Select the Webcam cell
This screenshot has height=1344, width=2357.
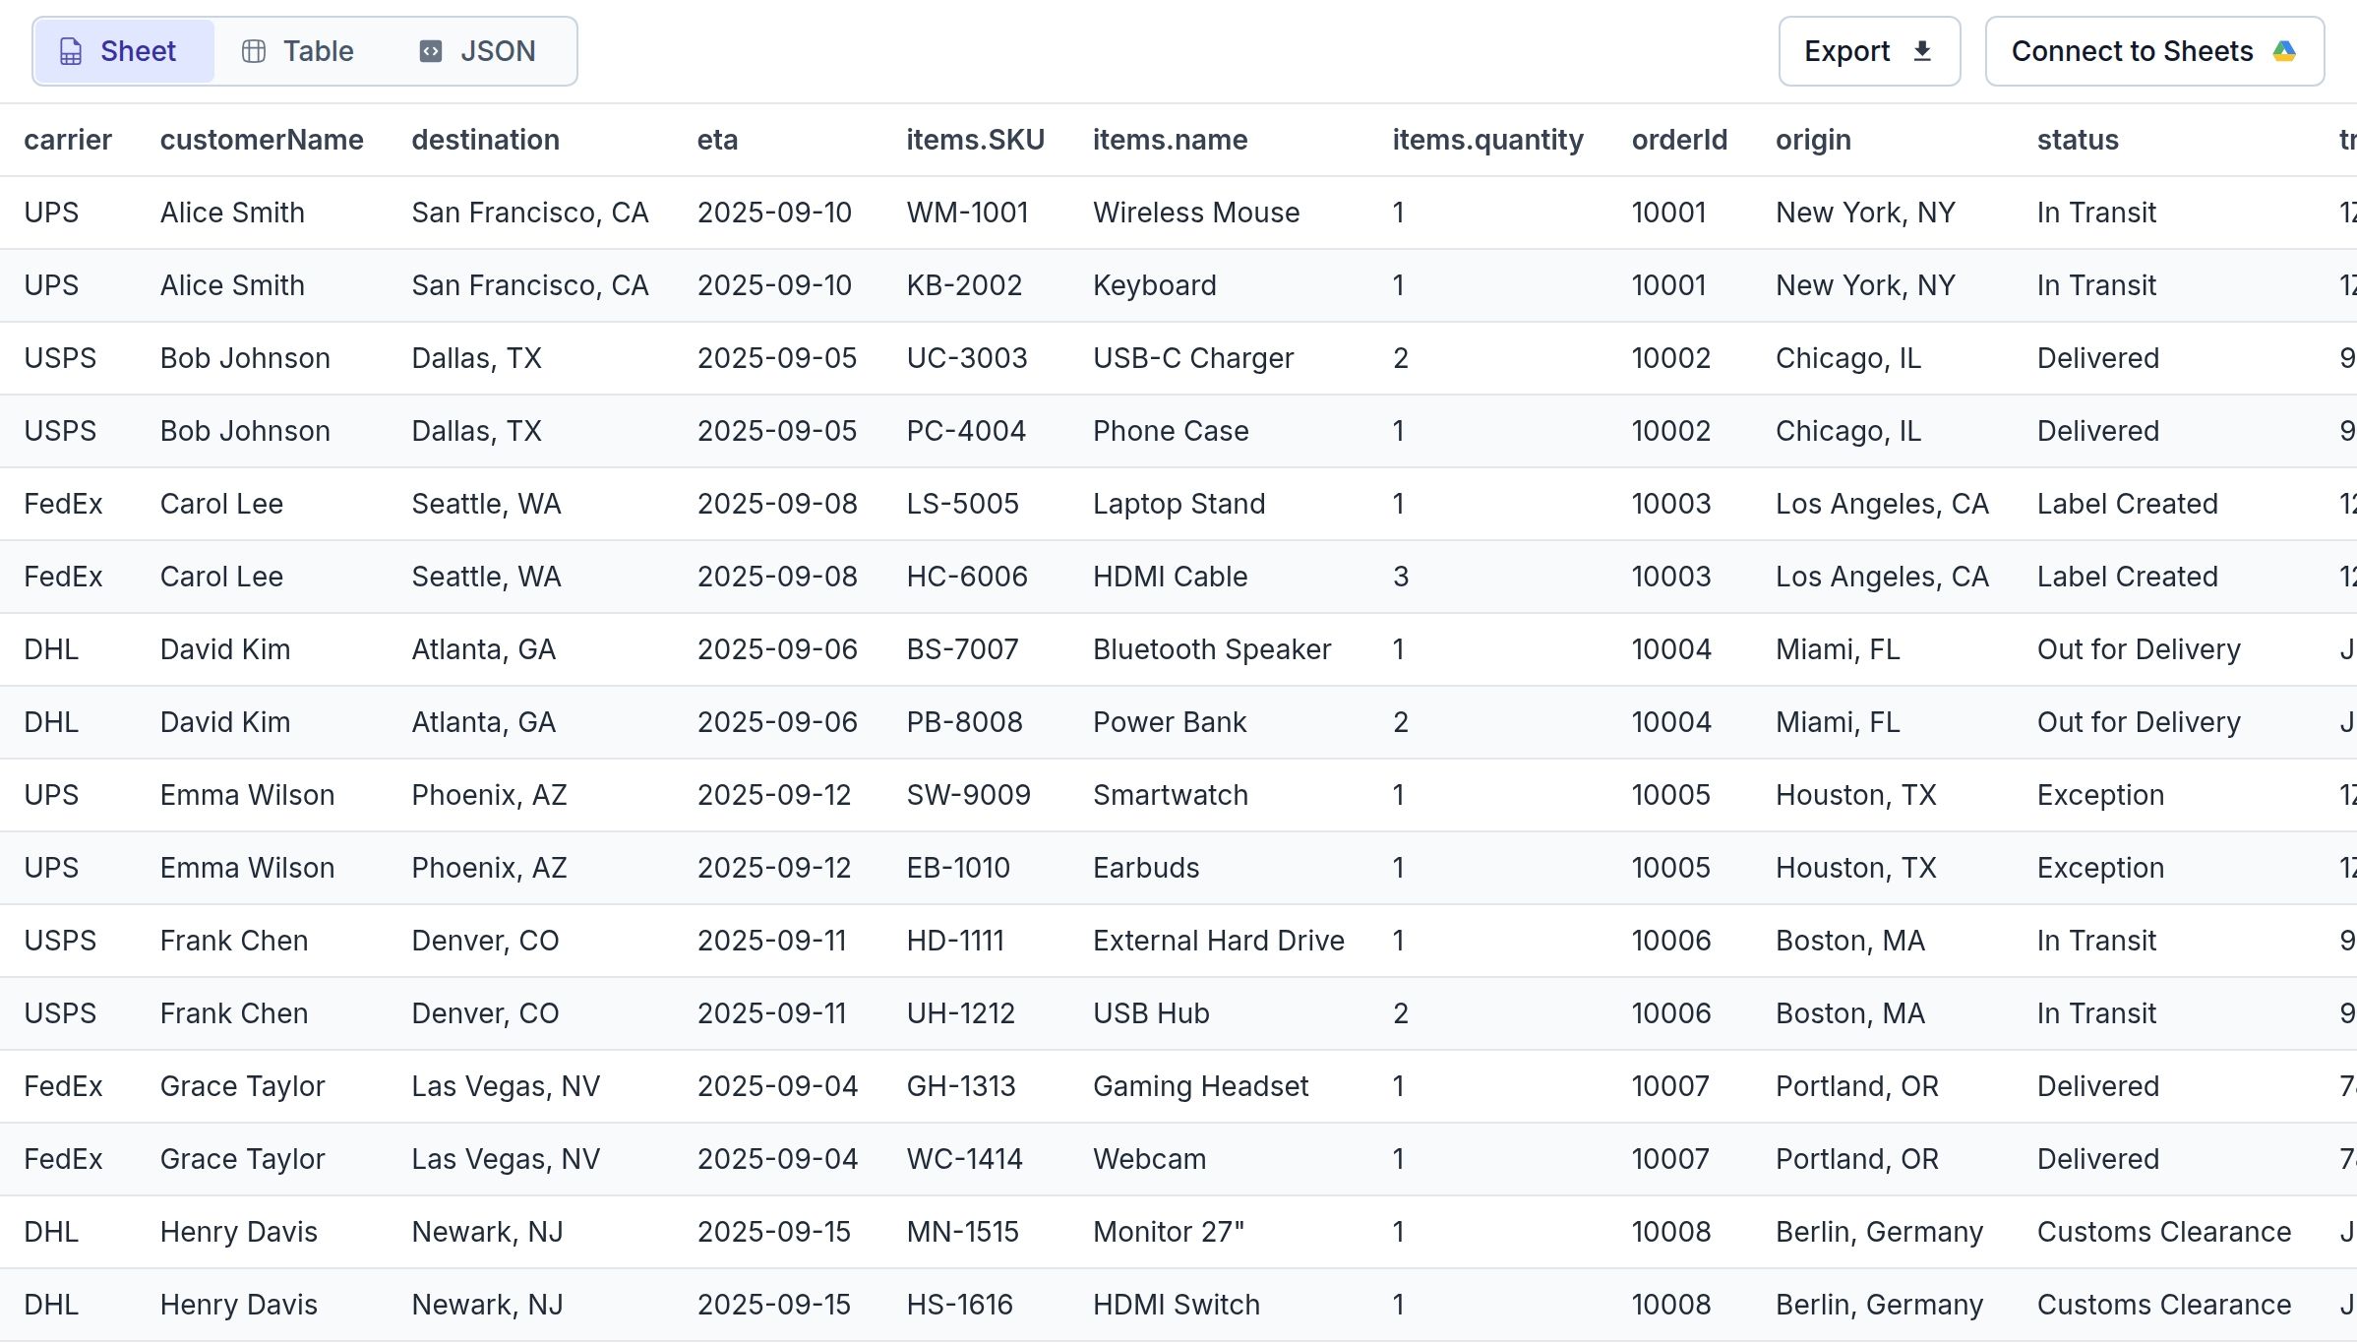click(1149, 1159)
